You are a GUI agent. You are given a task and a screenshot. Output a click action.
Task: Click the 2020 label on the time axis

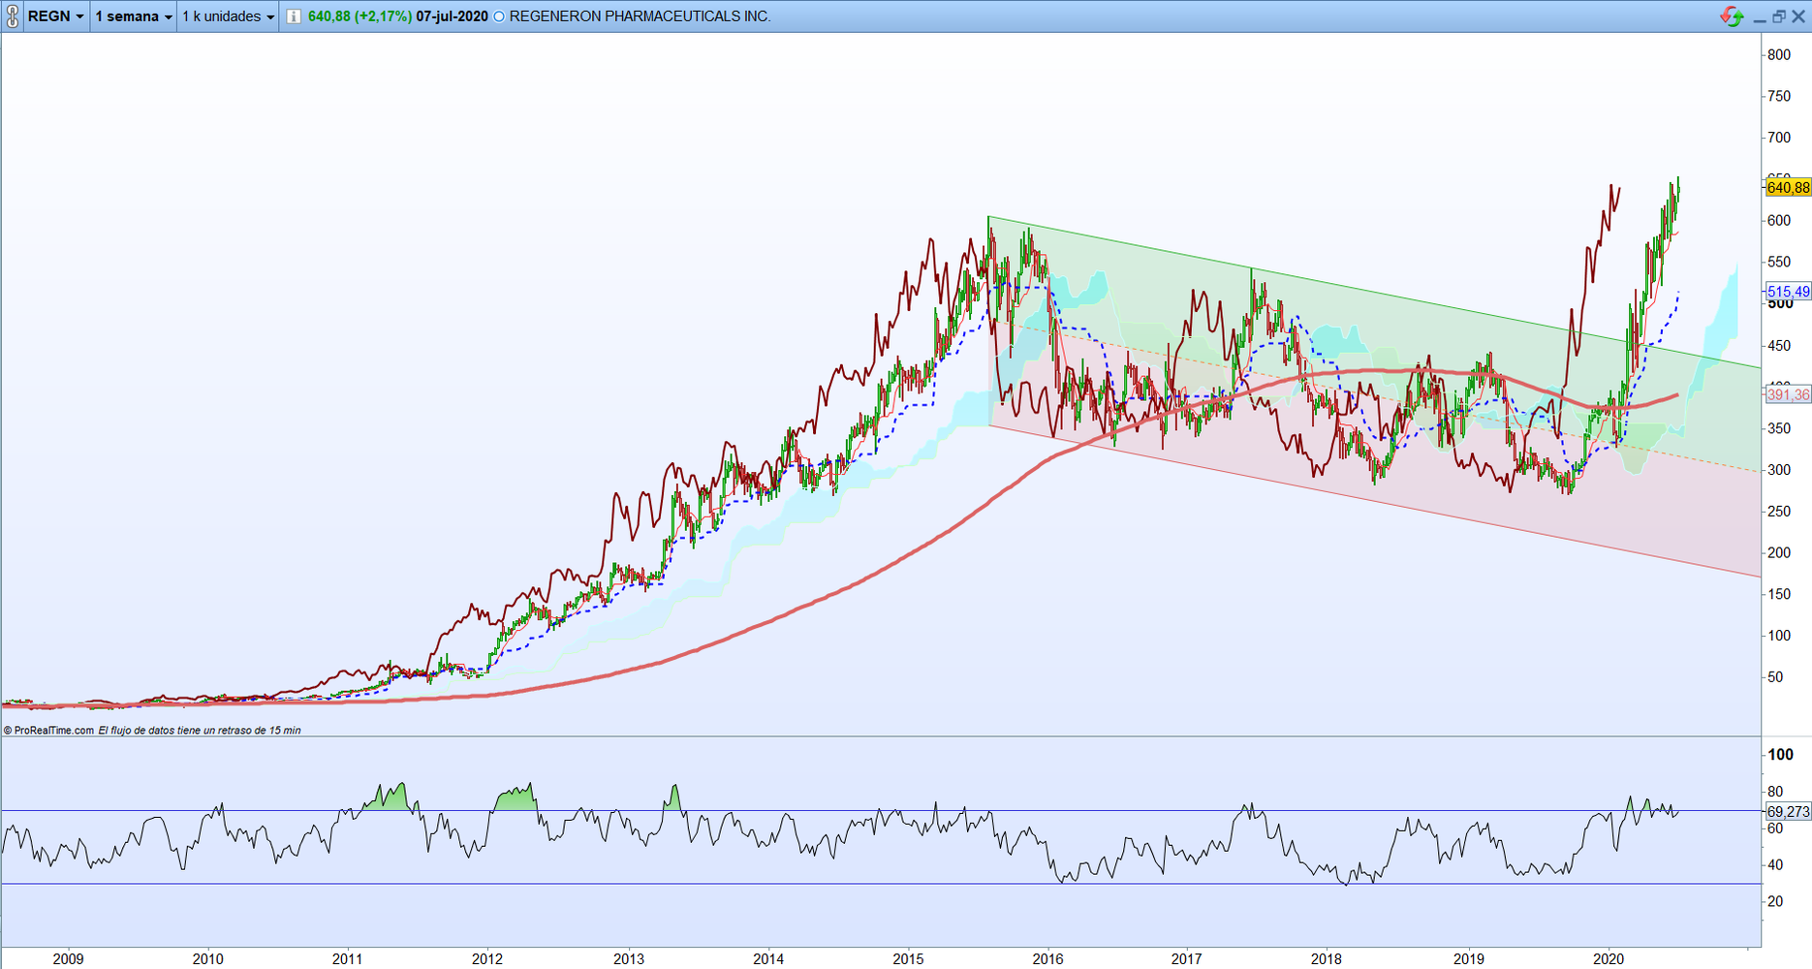pos(1609,959)
